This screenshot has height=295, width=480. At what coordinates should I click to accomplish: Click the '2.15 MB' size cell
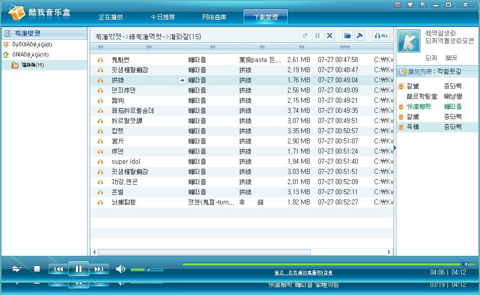click(x=299, y=101)
